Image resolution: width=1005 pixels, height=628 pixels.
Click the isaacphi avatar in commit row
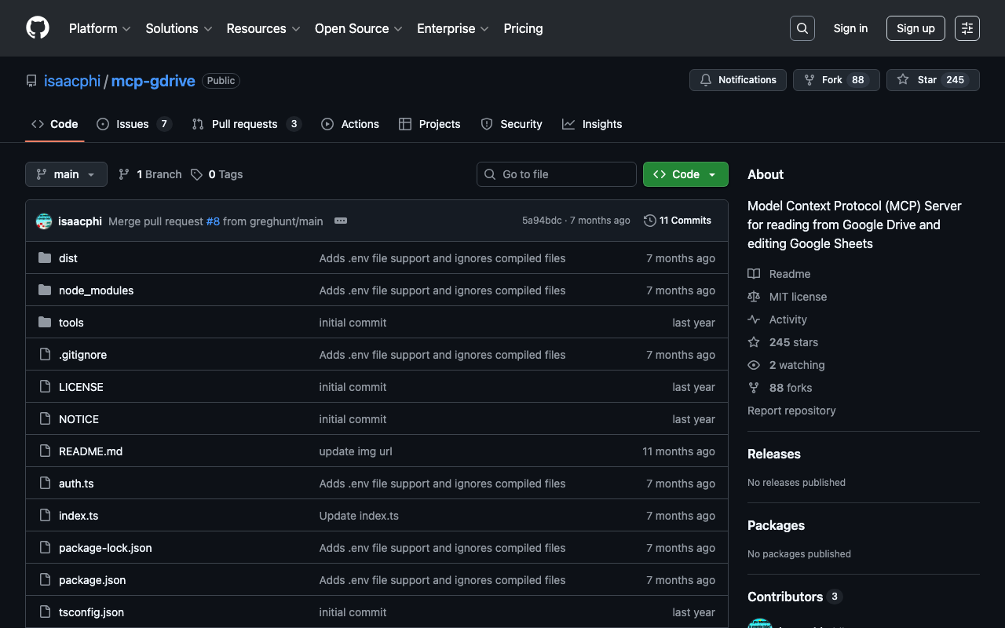(44, 221)
